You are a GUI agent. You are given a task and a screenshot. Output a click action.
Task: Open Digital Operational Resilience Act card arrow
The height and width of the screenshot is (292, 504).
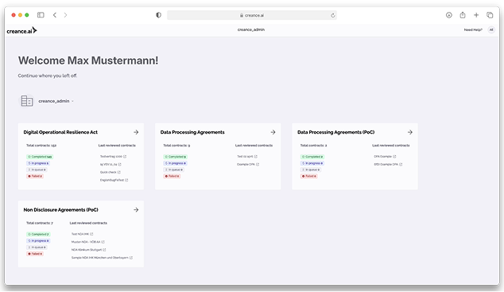[136, 132]
